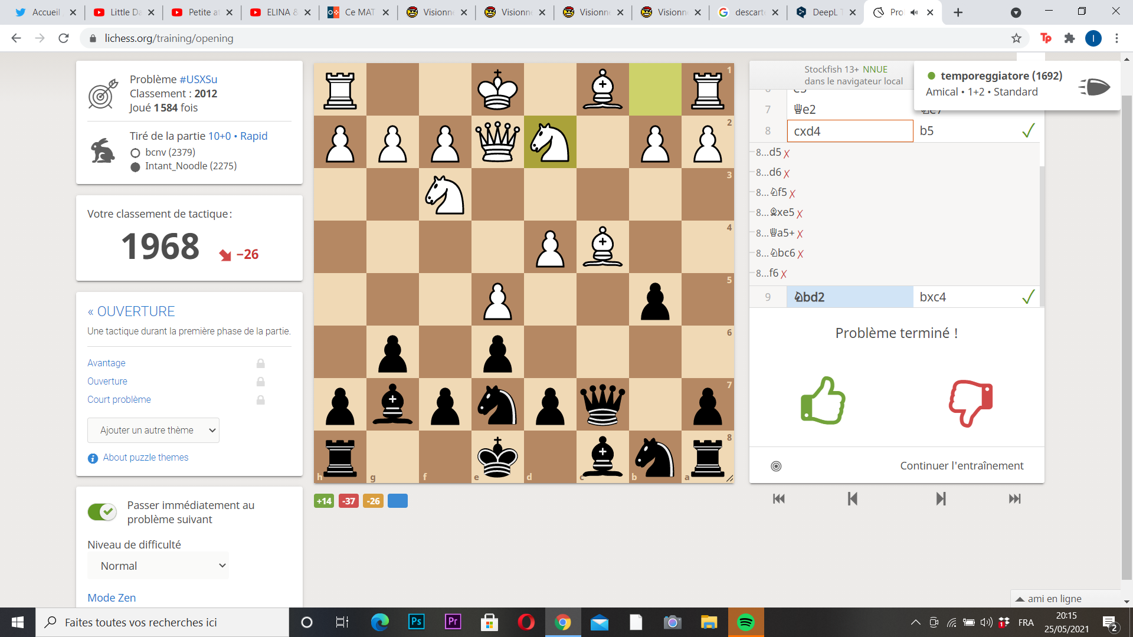1133x637 pixels.
Task: Jump to first move arrow
Action: (x=779, y=499)
